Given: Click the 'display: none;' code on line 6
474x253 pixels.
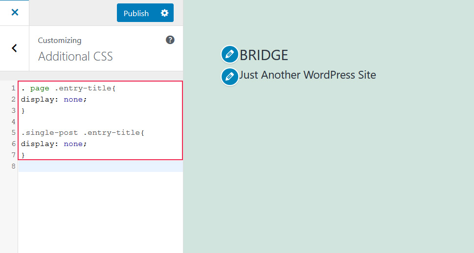Looking at the screenshot, I should click(x=54, y=144).
